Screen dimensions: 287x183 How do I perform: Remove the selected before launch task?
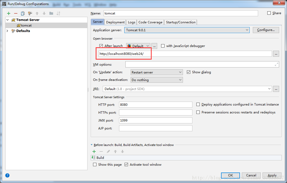click(x=101, y=151)
